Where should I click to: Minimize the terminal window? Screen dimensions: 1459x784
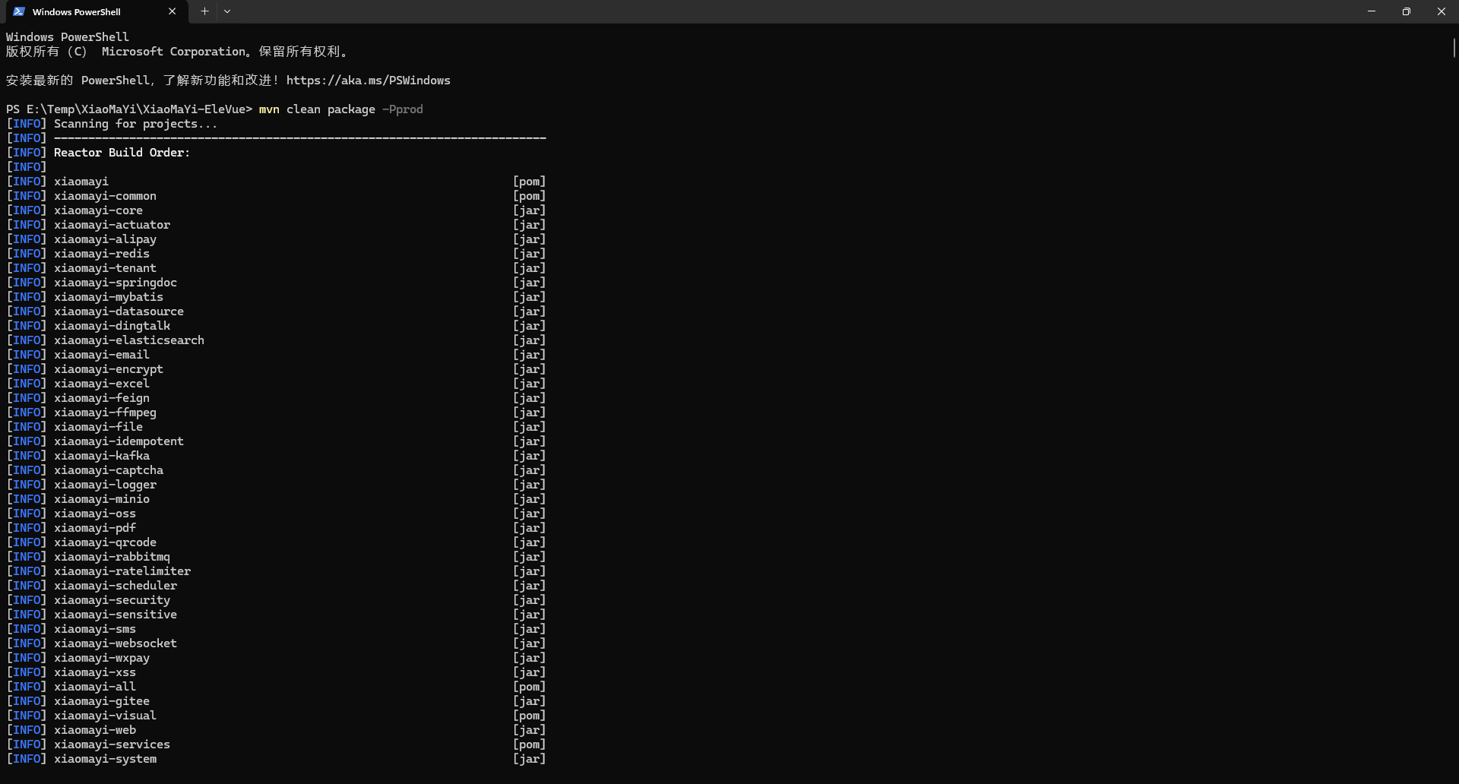pyautogui.click(x=1372, y=11)
